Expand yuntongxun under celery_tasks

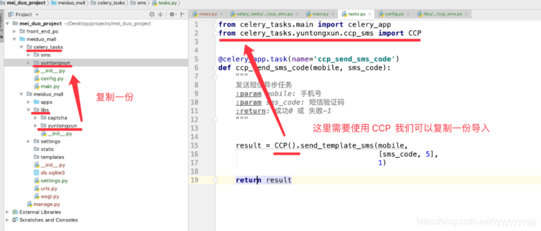tap(28, 63)
